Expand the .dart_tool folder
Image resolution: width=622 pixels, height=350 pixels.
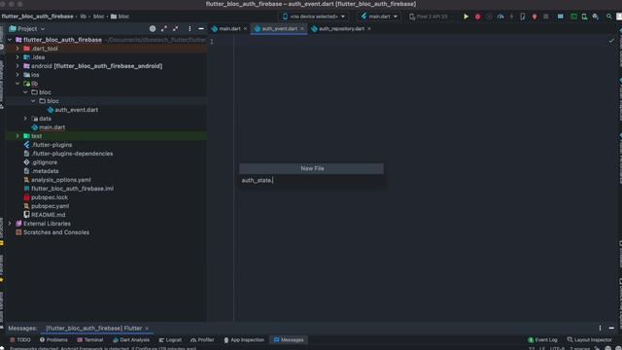pos(17,49)
